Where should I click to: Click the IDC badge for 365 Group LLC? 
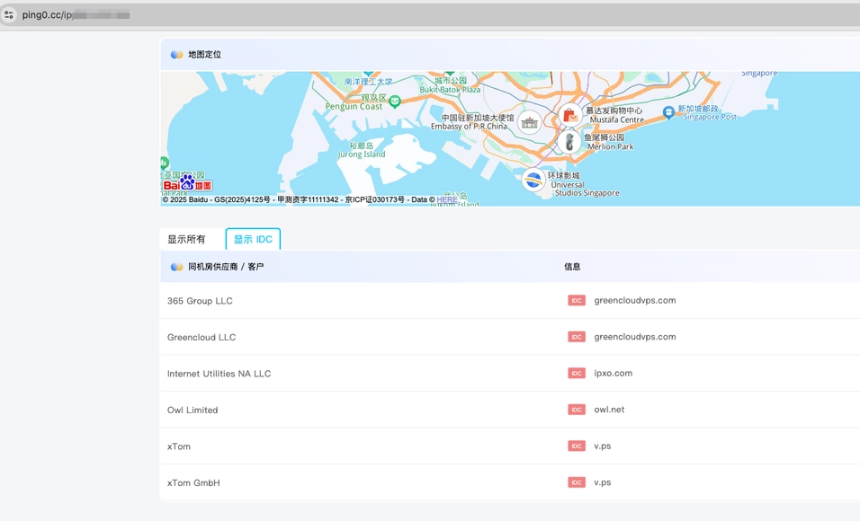point(577,300)
